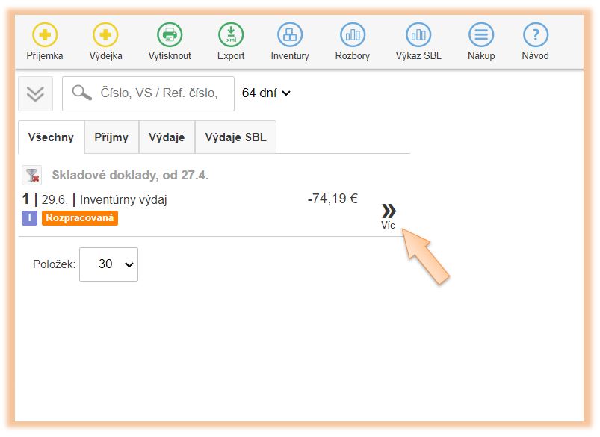Image resolution: width=600 pixels, height=437 pixels.
Task: Switch to the Výdaje tab
Action: point(167,137)
